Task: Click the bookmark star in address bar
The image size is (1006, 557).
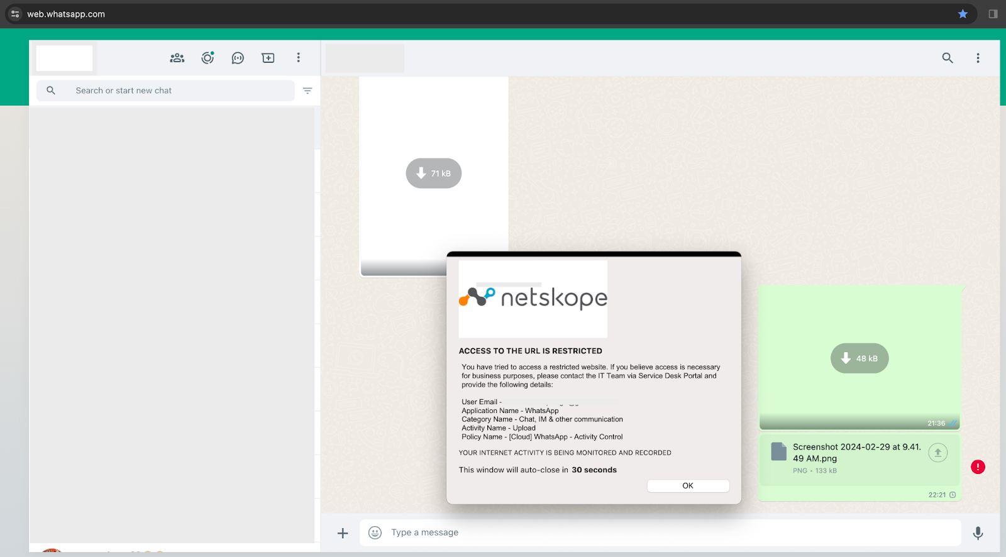Action: (963, 14)
